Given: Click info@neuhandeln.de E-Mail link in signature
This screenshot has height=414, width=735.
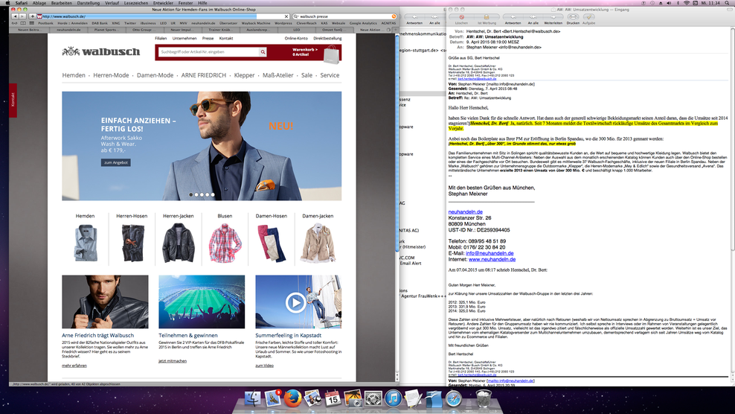Looking at the screenshot, I should click(x=490, y=253).
